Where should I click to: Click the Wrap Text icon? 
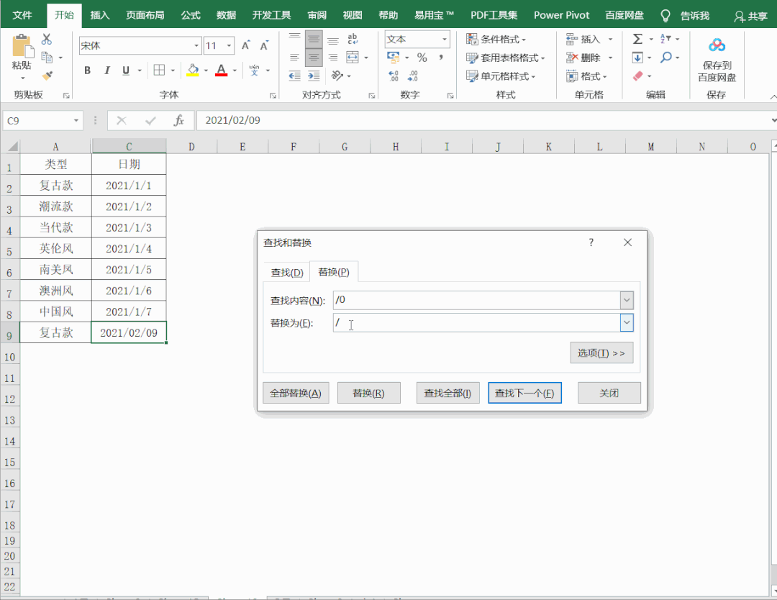coord(353,40)
